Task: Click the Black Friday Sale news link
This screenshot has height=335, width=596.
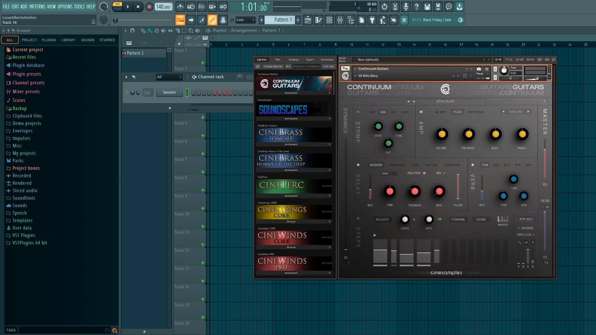Action: (437, 20)
